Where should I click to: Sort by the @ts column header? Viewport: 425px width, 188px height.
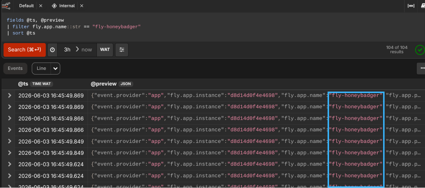click(x=23, y=84)
